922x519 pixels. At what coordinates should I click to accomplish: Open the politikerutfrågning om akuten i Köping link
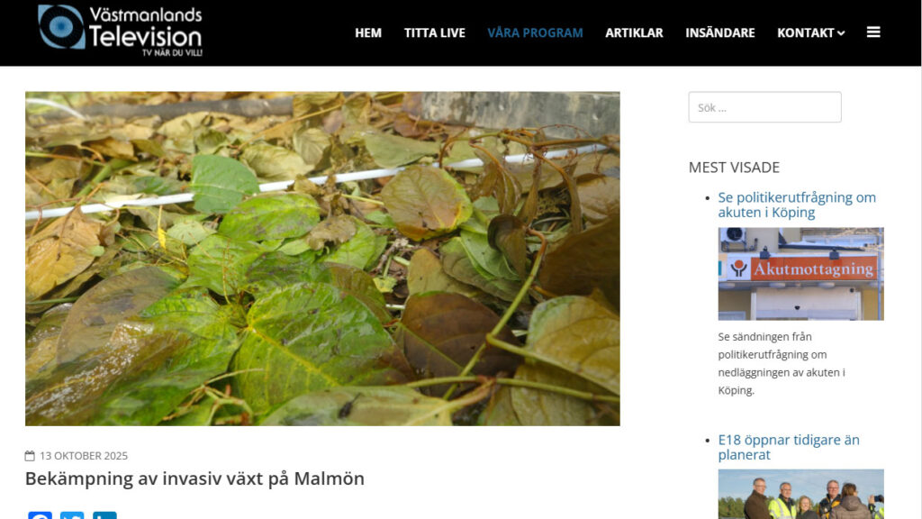tap(797, 205)
